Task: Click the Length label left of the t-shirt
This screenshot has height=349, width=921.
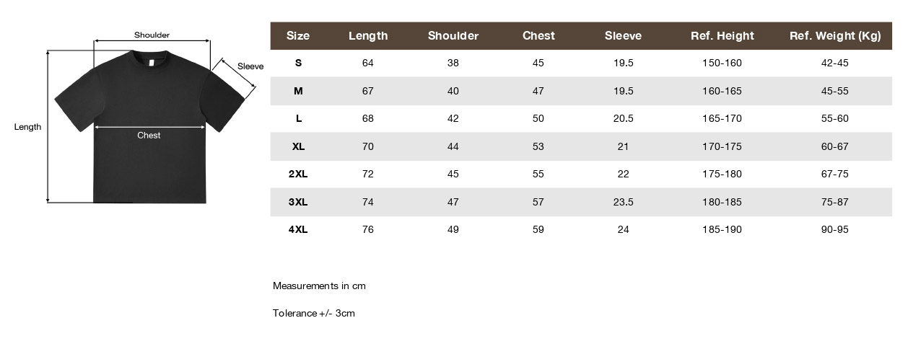Action: pos(27,127)
